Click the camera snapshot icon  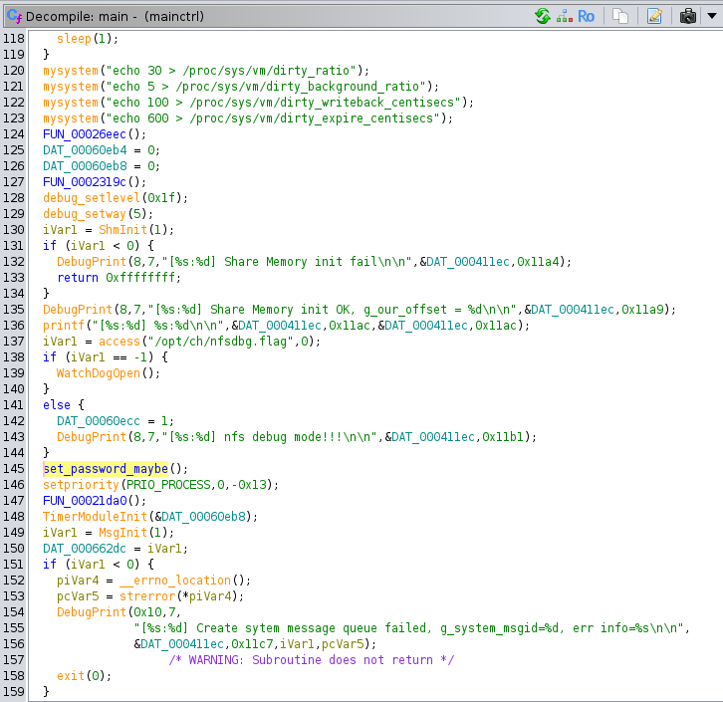pos(687,16)
